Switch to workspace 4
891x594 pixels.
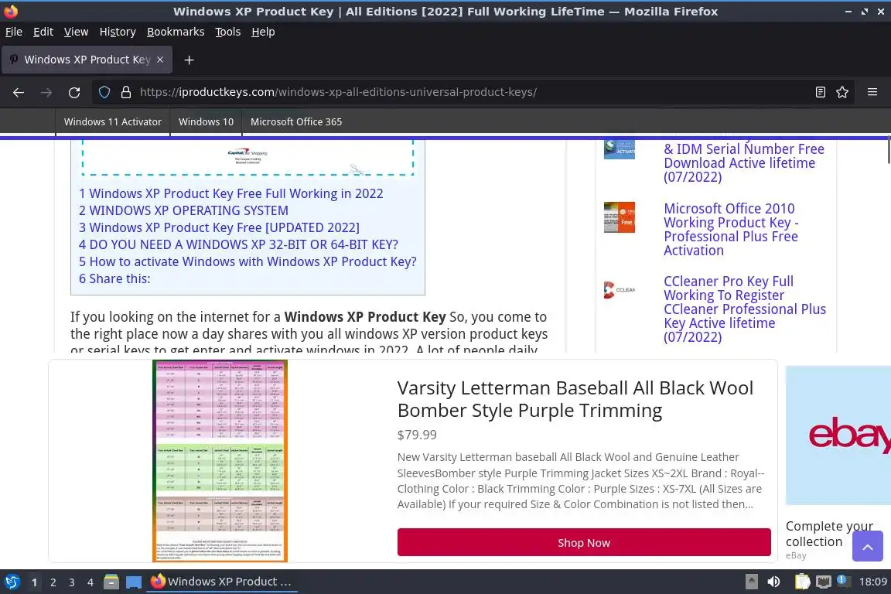(90, 582)
